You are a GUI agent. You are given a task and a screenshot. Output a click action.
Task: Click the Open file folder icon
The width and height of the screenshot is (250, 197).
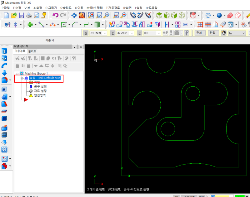pos(14,15)
